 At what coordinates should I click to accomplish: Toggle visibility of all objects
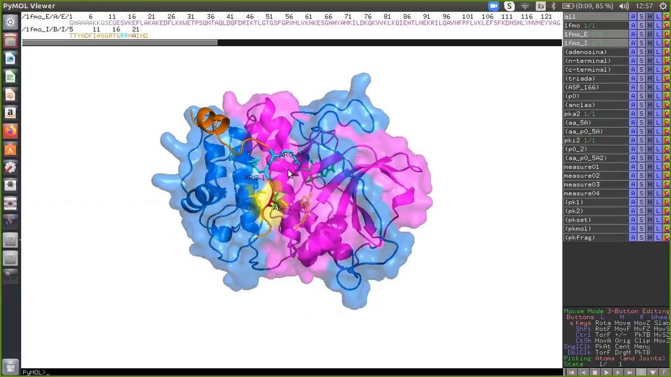tap(596, 16)
